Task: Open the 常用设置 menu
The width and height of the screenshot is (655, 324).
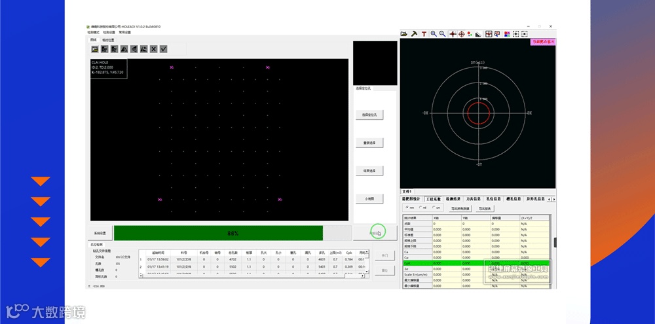Action: click(125, 32)
